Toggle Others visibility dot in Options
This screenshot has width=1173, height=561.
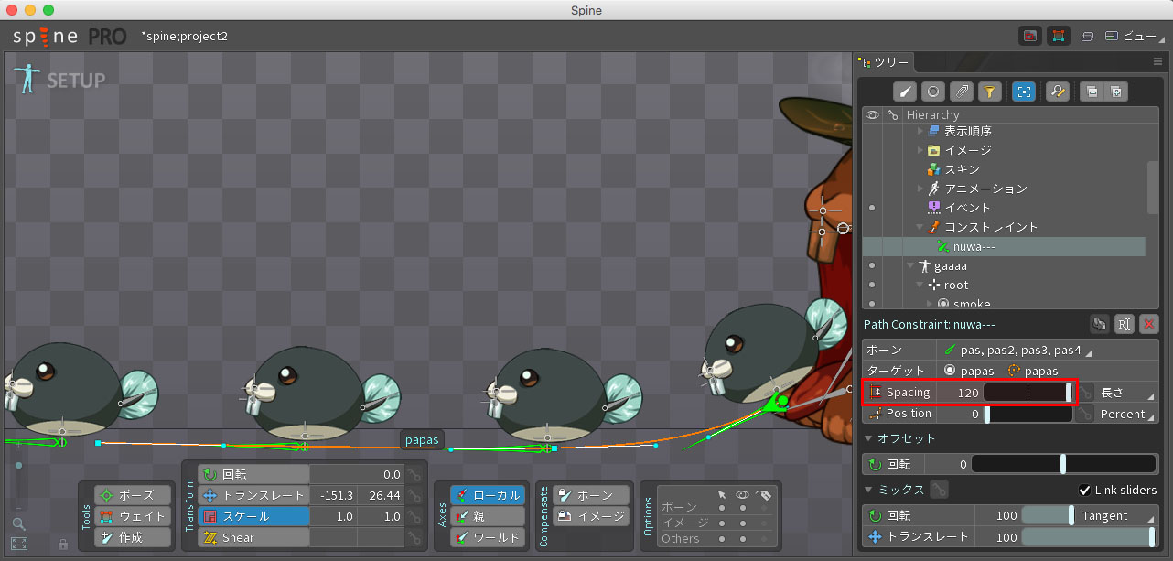pos(741,538)
